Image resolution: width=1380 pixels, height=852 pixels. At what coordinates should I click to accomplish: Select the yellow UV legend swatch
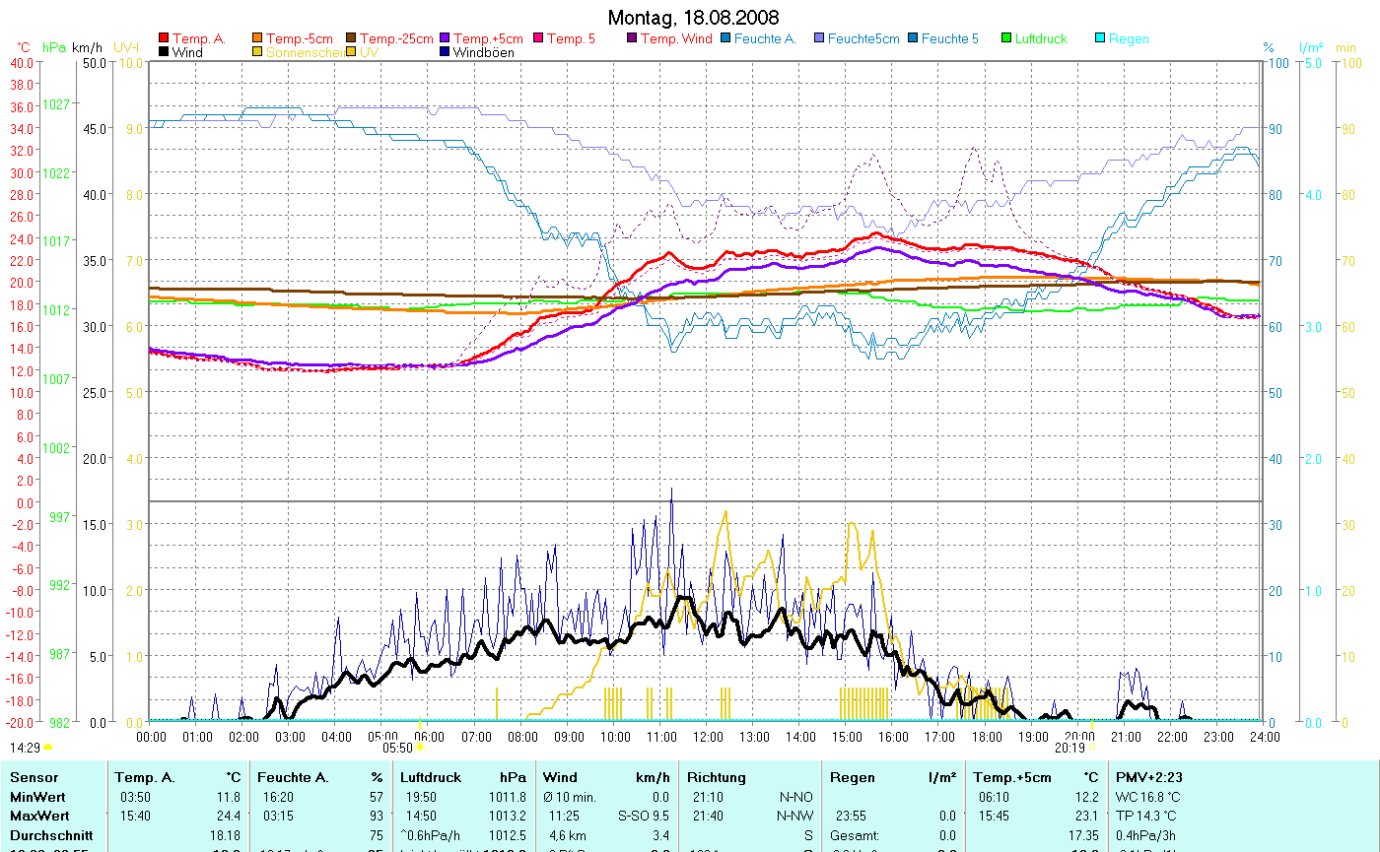[x=351, y=52]
